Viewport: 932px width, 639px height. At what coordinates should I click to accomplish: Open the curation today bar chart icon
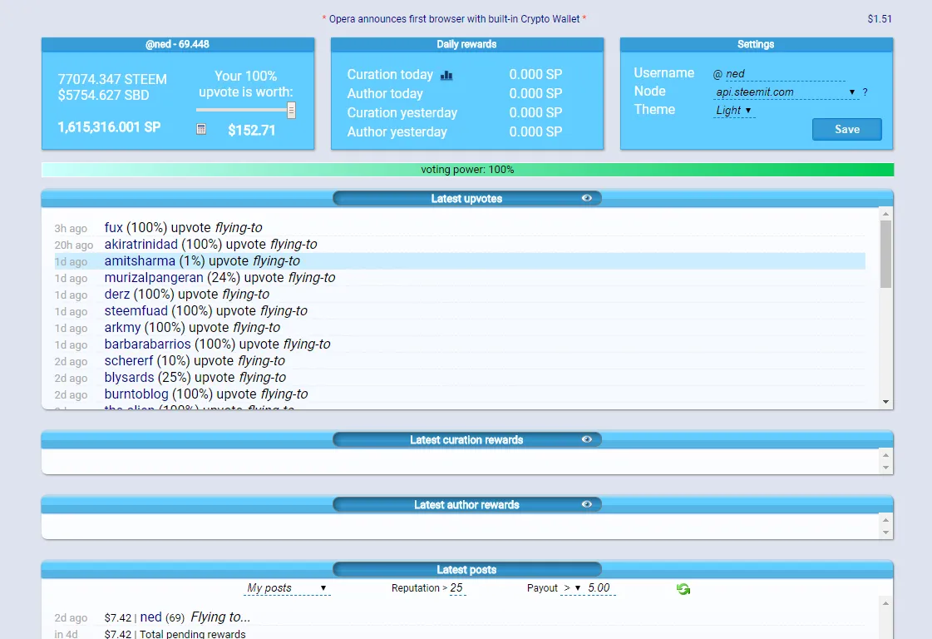(446, 76)
